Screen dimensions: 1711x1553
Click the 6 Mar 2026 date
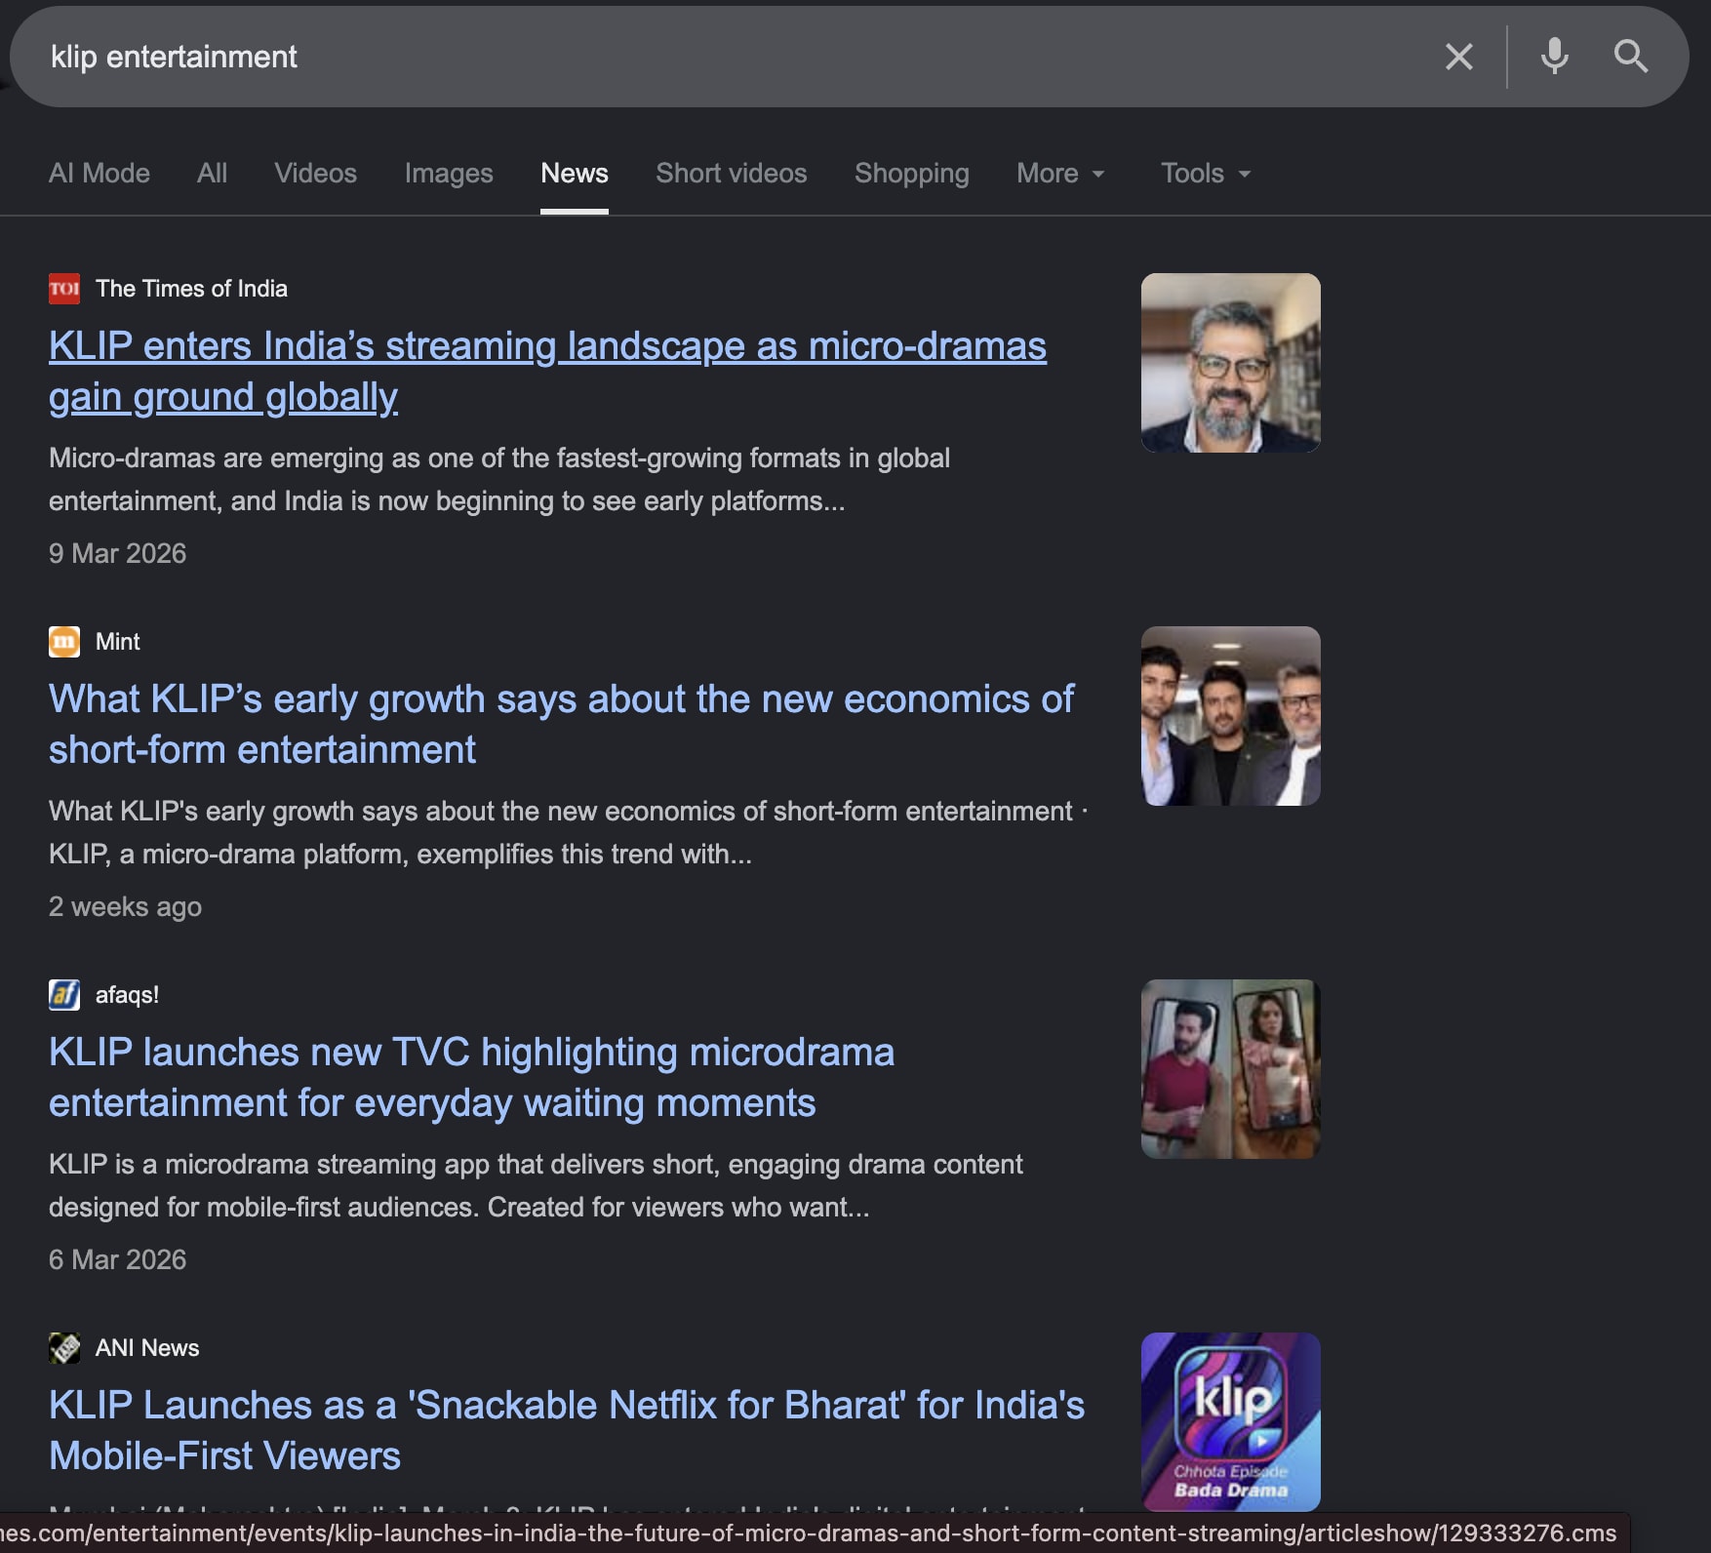pyautogui.click(x=117, y=1260)
